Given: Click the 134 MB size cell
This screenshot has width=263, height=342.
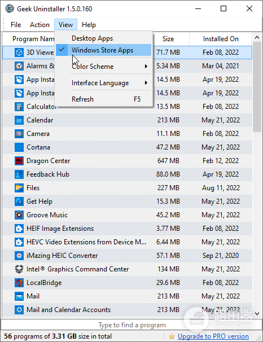Looking at the screenshot, I should [168, 269].
